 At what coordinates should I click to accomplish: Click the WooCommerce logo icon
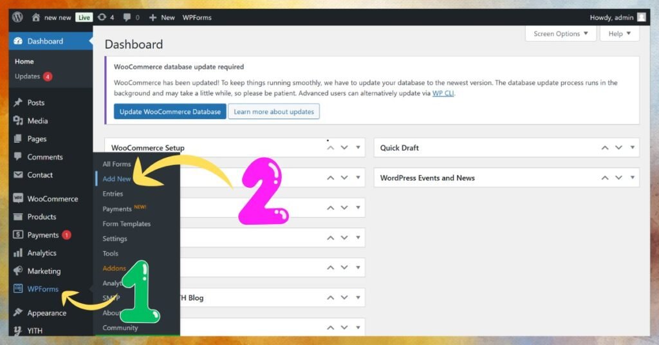(17, 198)
